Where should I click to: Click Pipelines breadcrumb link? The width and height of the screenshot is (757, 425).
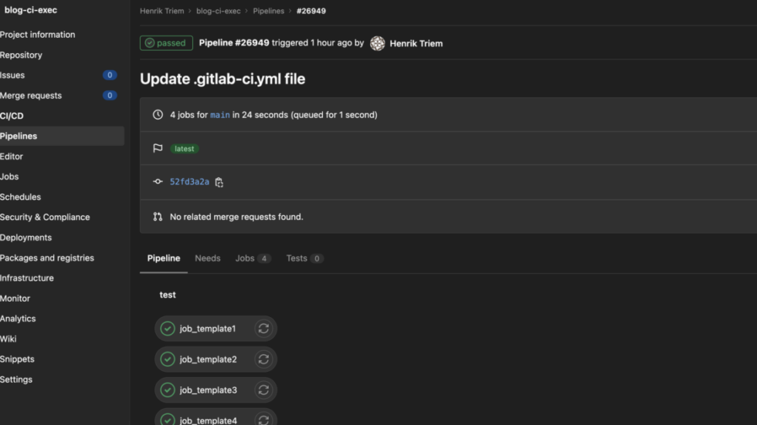coord(269,11)
